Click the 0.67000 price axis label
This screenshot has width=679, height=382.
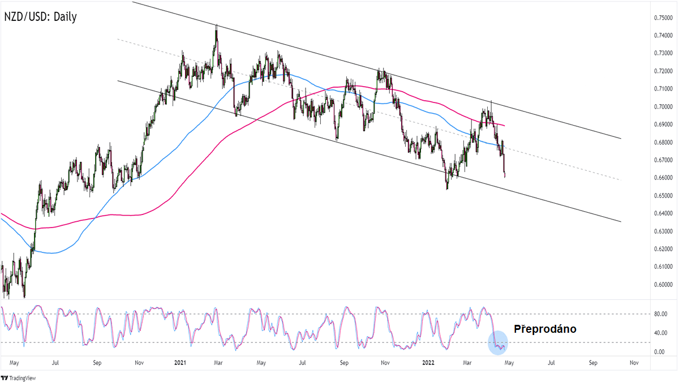click(x=663, y=160)
